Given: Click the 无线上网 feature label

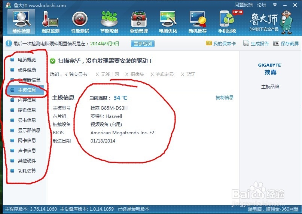Looking at the screenshot, I should click(110, 74).
